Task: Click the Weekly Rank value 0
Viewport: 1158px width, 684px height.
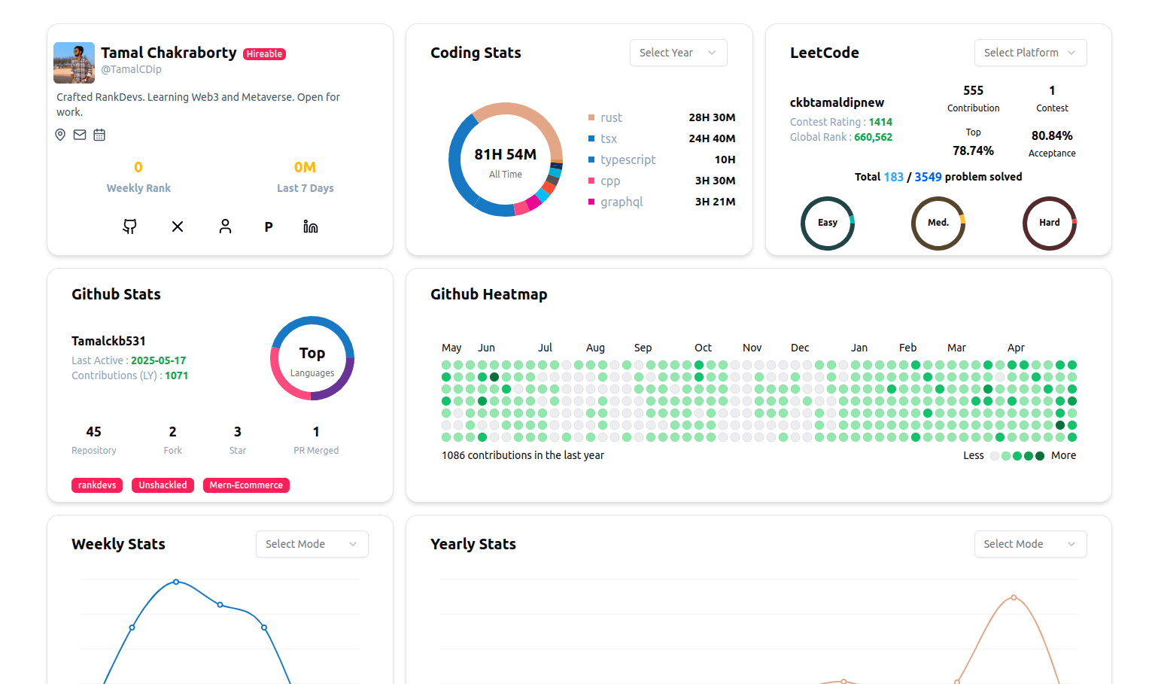Action: 138,167
